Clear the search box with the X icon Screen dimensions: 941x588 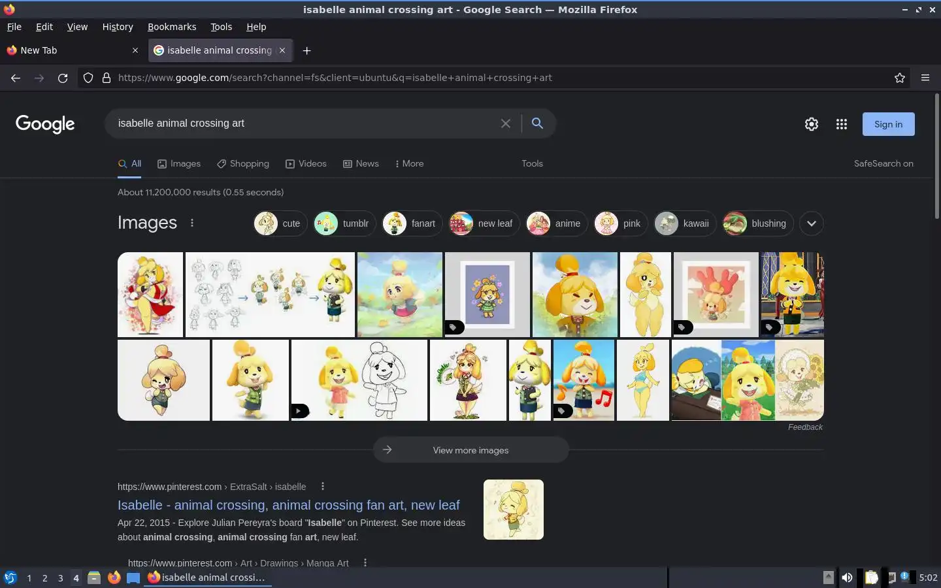pyautogui.click(x=506, y=123)
